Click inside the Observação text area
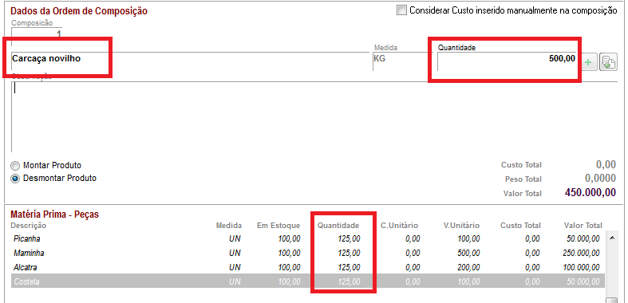The width and height of the screenshot is (628, 303). point(314,116)
